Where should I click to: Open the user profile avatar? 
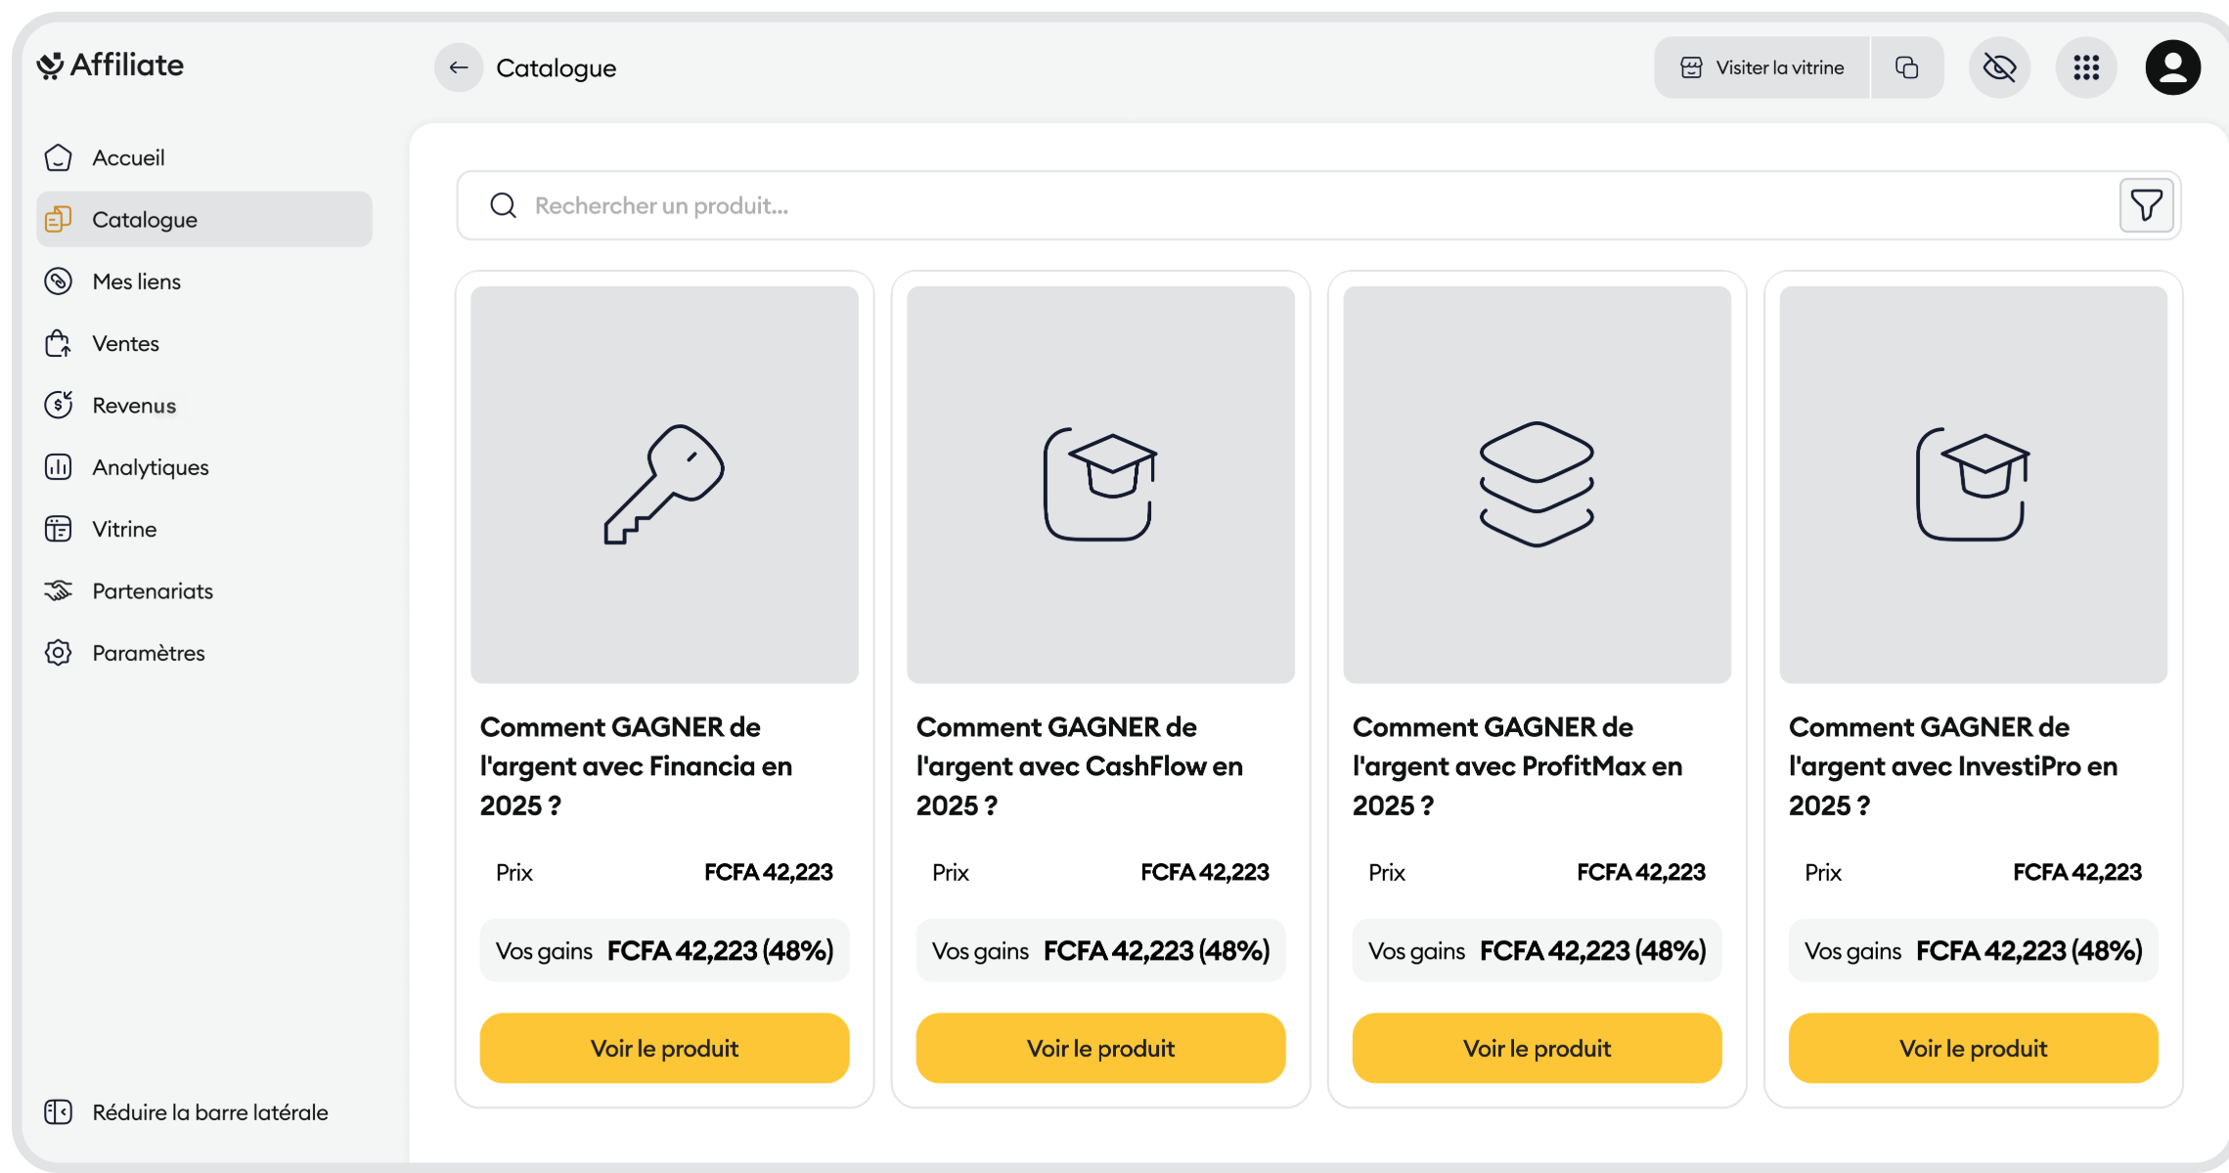point(2172,67)
